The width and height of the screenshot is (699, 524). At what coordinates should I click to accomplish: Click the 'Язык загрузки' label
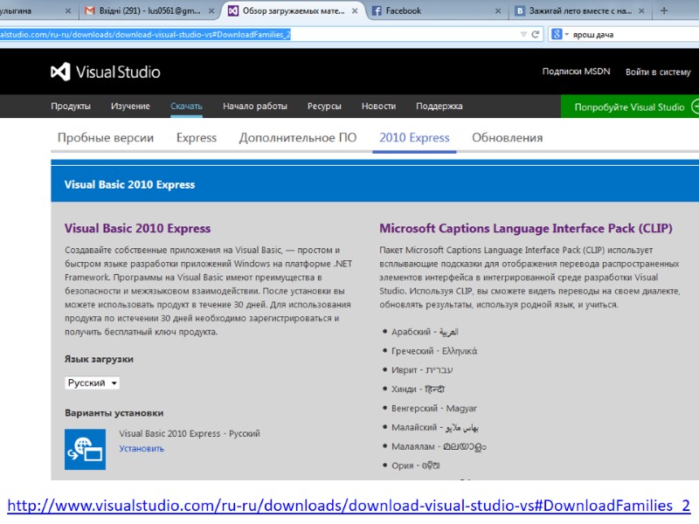tap(99, 359)
